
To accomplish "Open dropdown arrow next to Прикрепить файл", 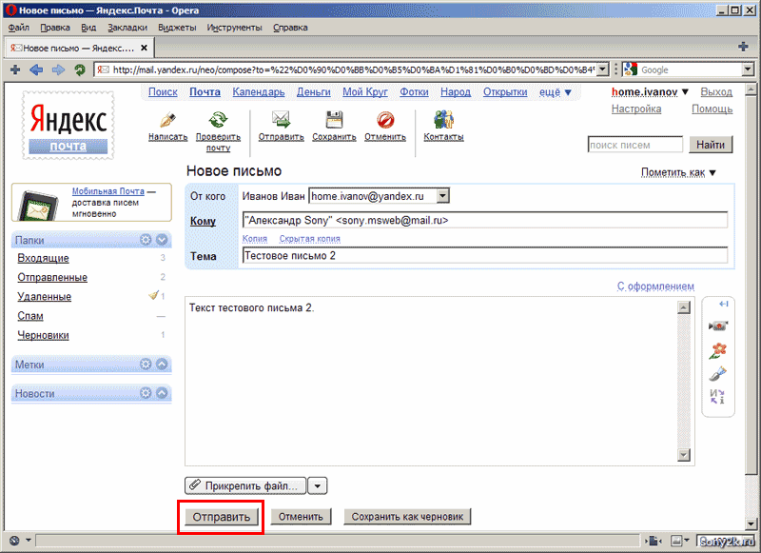I will pyautogui.click(x=318, y=485).
